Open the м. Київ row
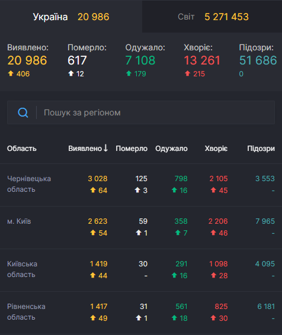The height and width of the screenshot is (335, 282). pos(141,227)
